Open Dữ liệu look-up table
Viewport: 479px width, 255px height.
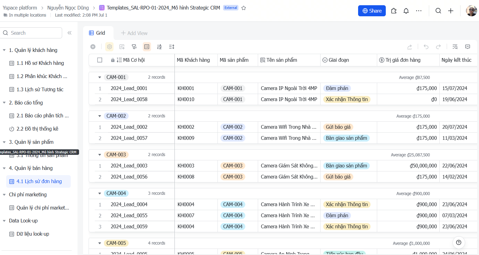coord(38,234)
